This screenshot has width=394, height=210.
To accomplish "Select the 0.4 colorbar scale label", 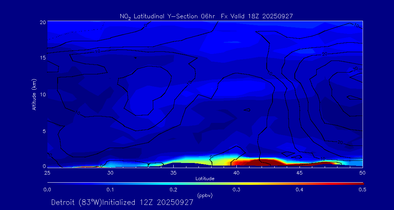I will click(x=300, y=190).
